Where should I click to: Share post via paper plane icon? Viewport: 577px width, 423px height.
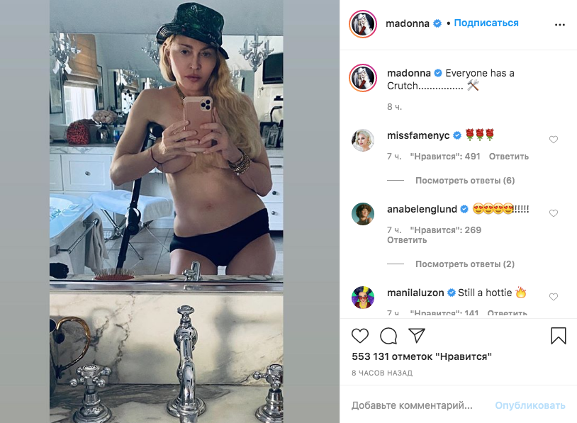(x=417, y=335)
